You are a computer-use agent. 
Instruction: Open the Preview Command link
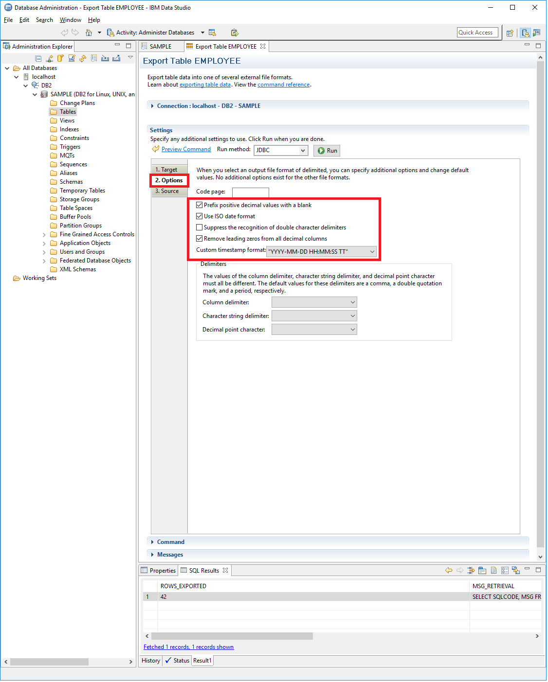click(186, 149)
